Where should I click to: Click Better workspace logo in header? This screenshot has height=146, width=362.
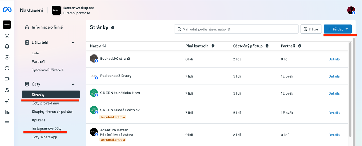pyautogui.click(x=56, y=10)
